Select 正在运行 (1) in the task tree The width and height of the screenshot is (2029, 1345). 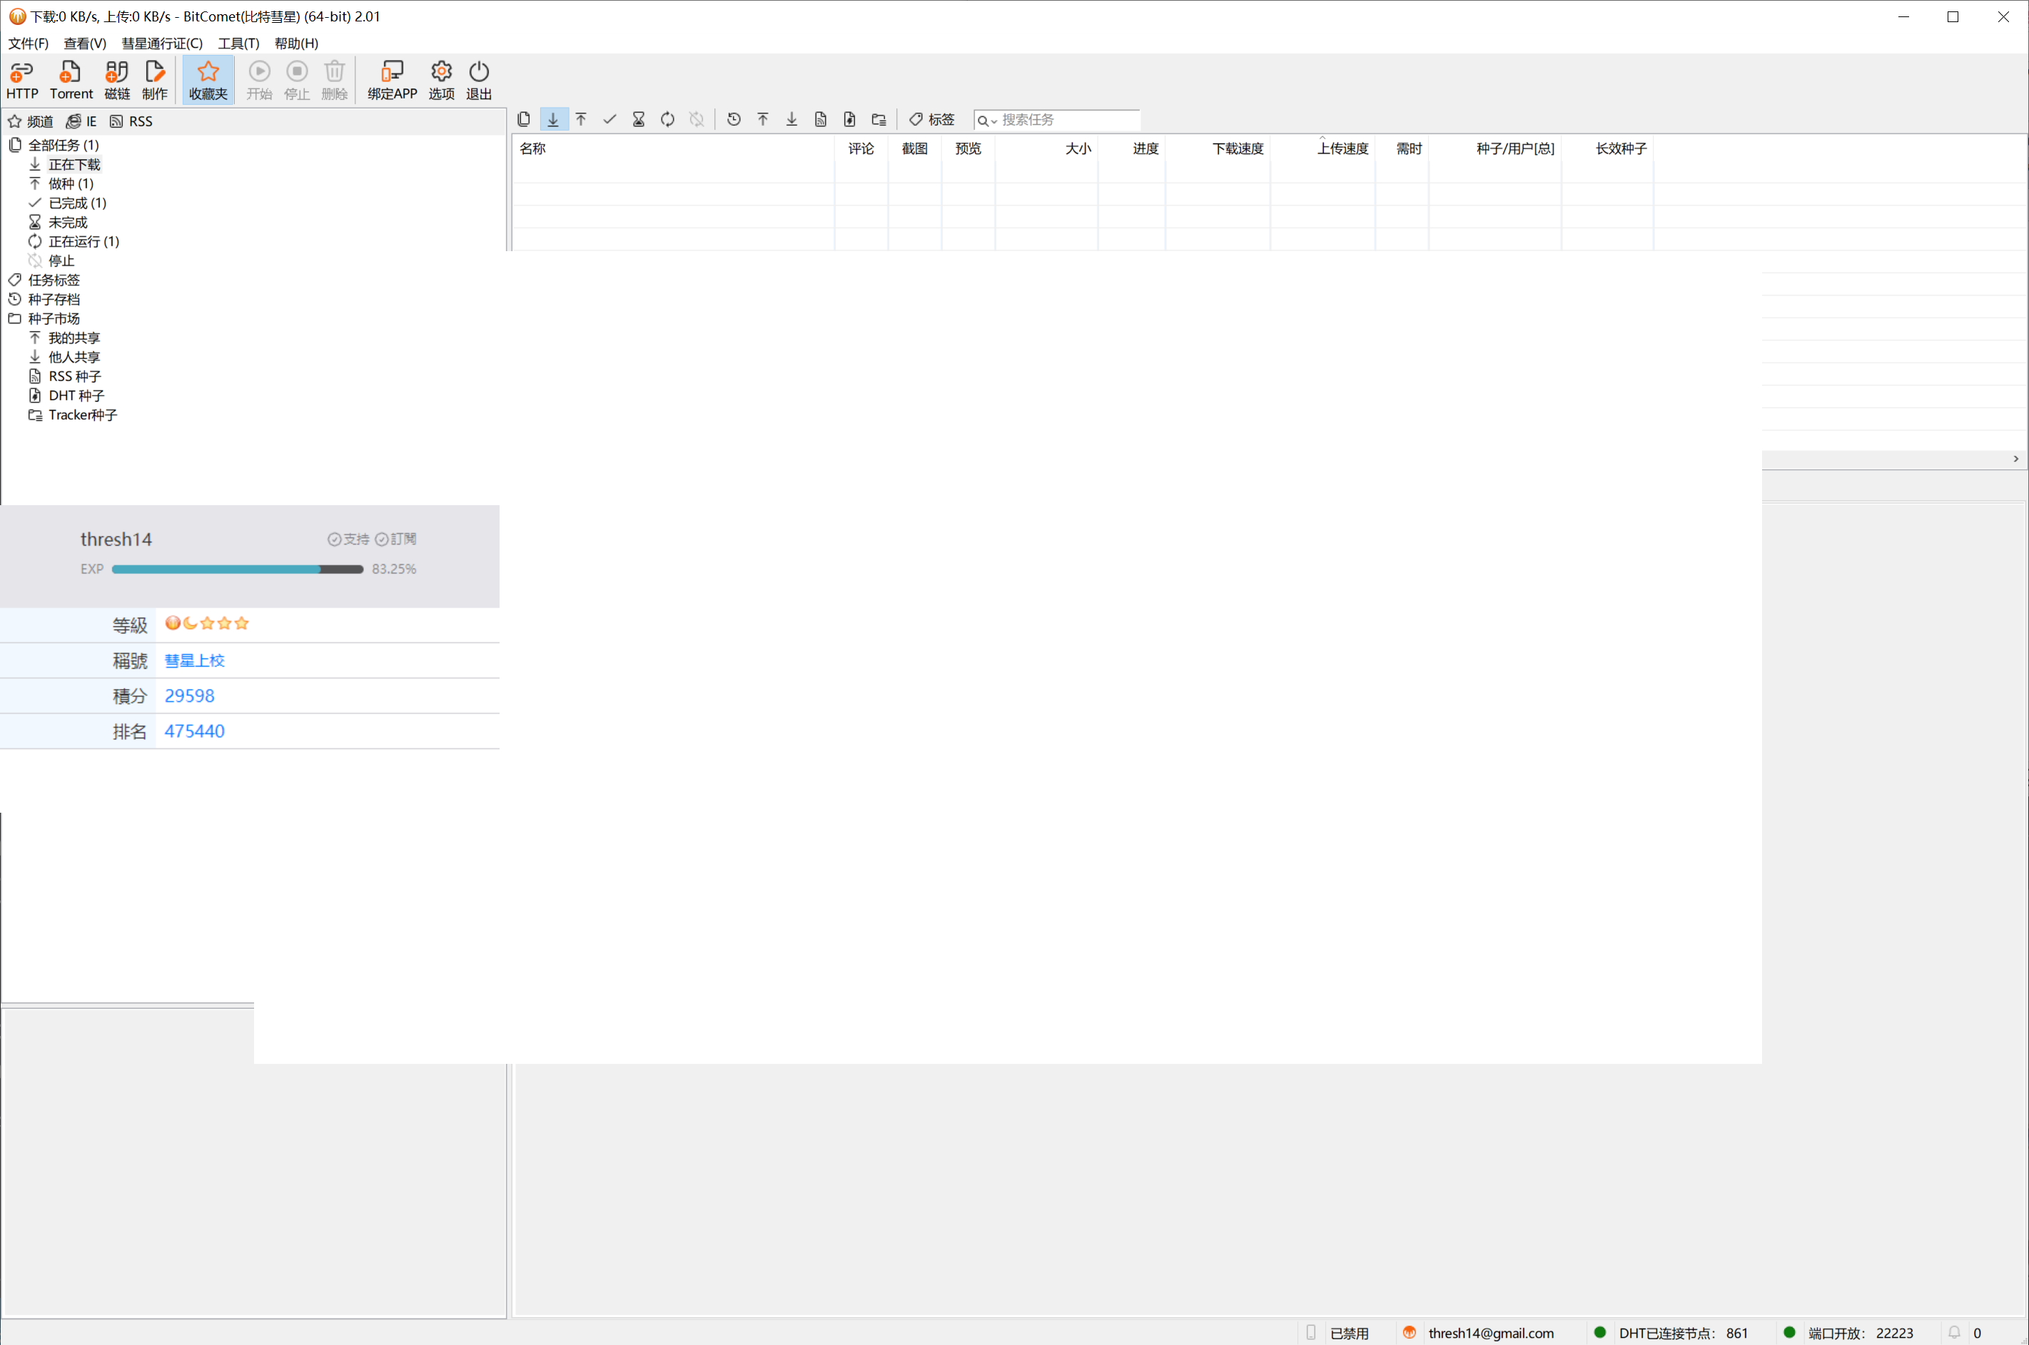click(x=84, y=242)
